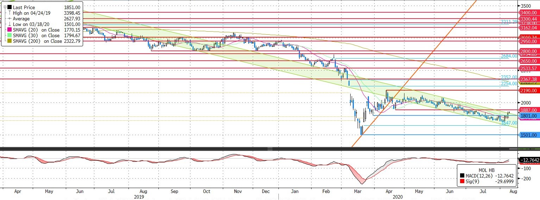Click the 3400.00 red price label
The height and width of the screenshot is (200, 540).
click(x=529, y=12)
